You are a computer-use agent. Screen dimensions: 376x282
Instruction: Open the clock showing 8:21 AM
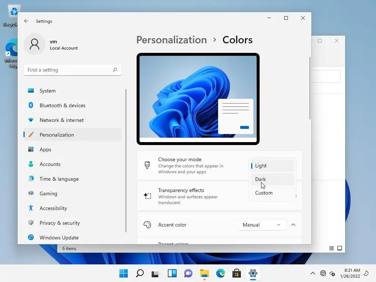(x=350, y=273)
